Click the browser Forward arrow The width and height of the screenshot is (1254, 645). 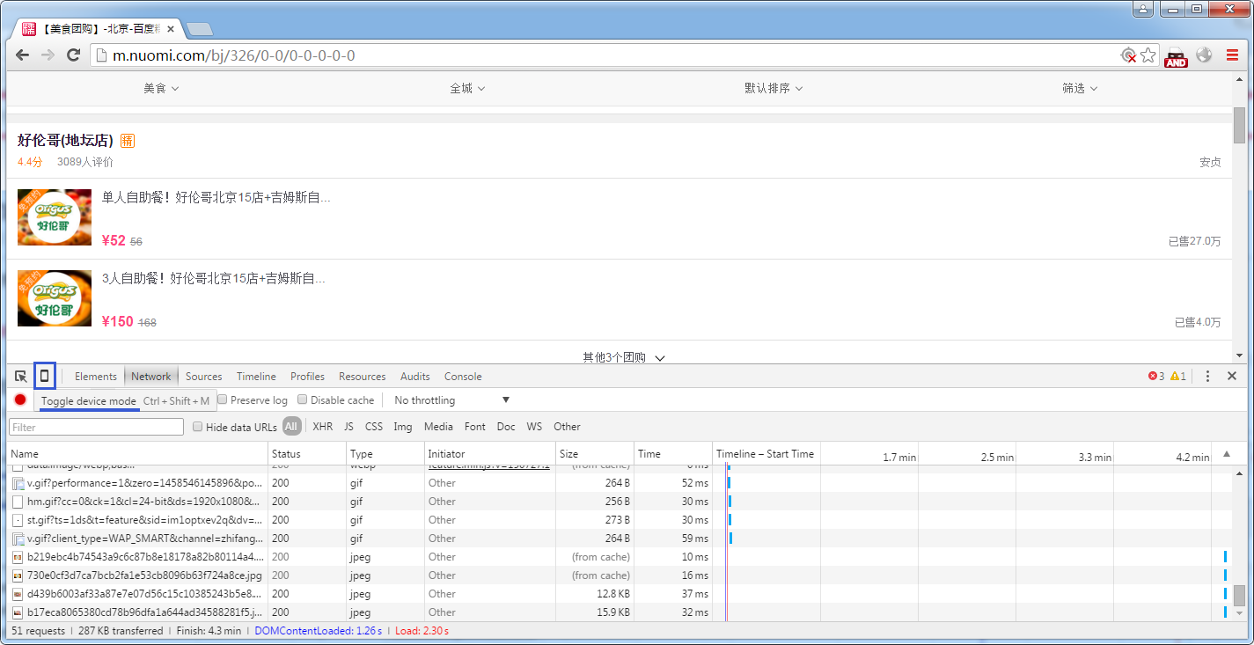(48, 55)
